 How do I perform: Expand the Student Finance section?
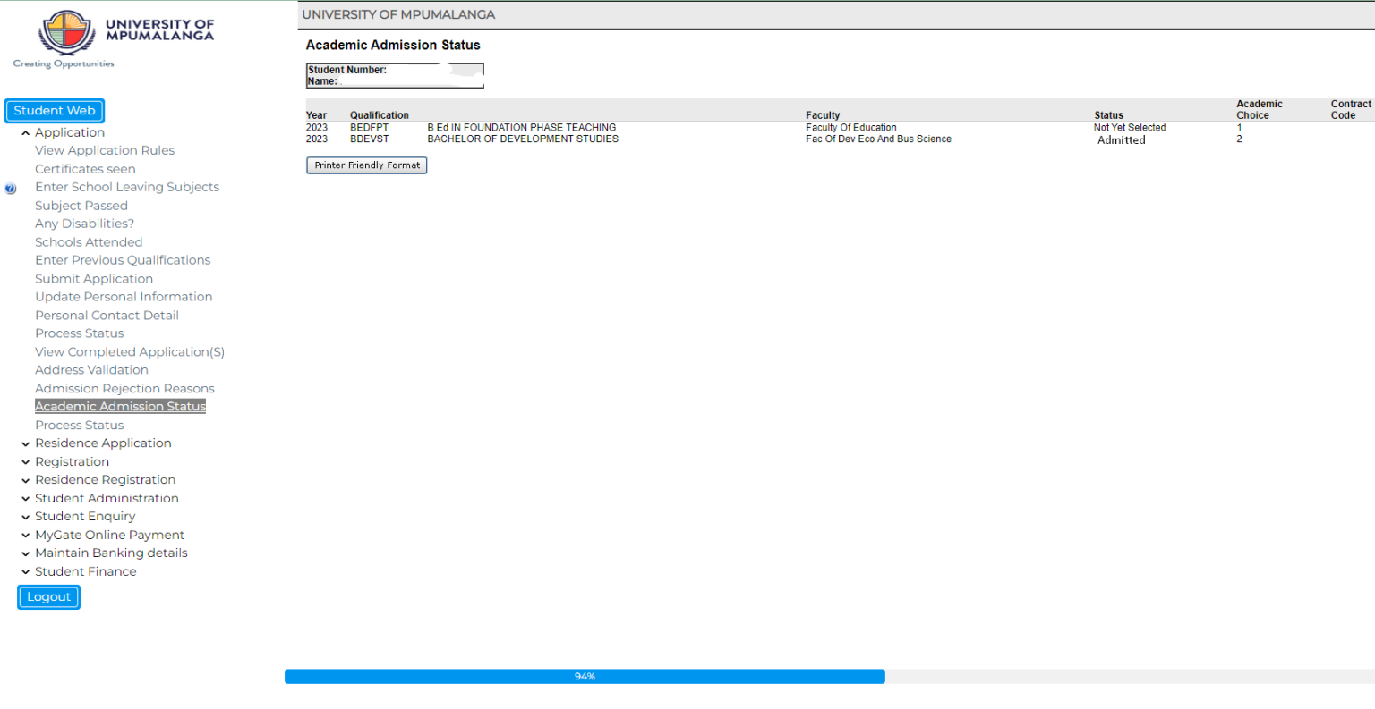pyautogui.click(x=26, y=572)
